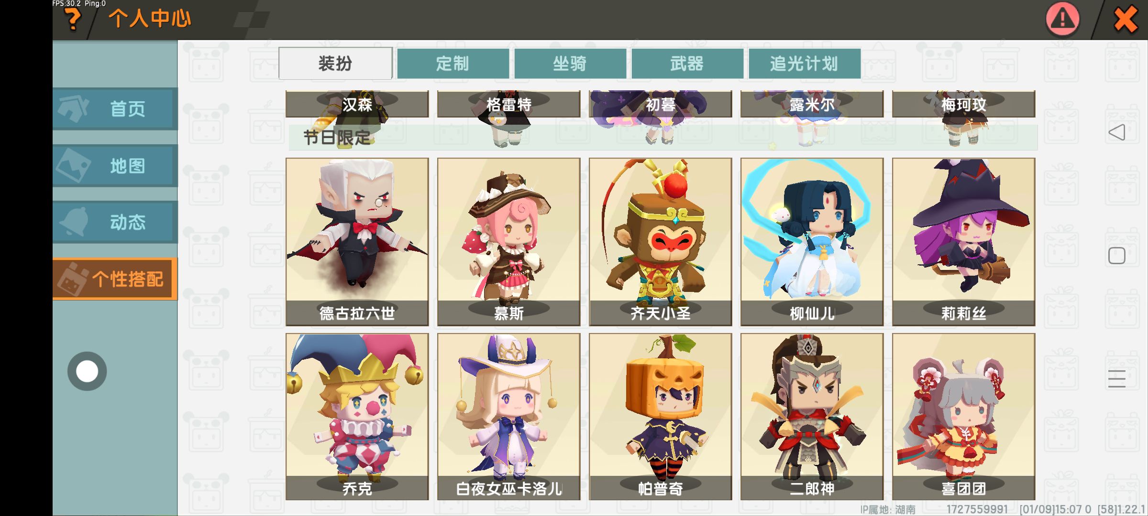Open the Android recent apps menu icon
1148x516 pixels.
coord(1117,378)
